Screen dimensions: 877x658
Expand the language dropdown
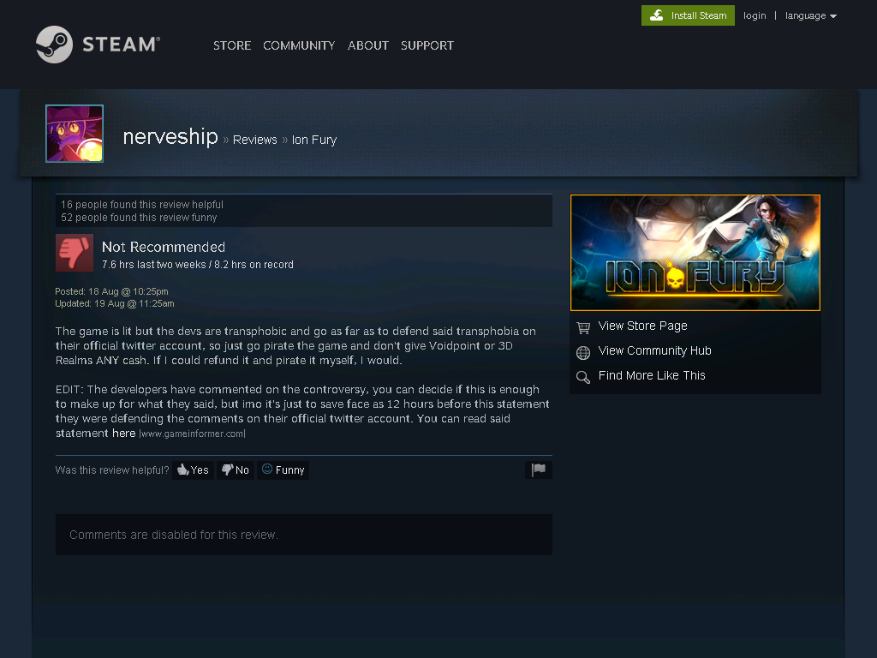click(811, 15)
